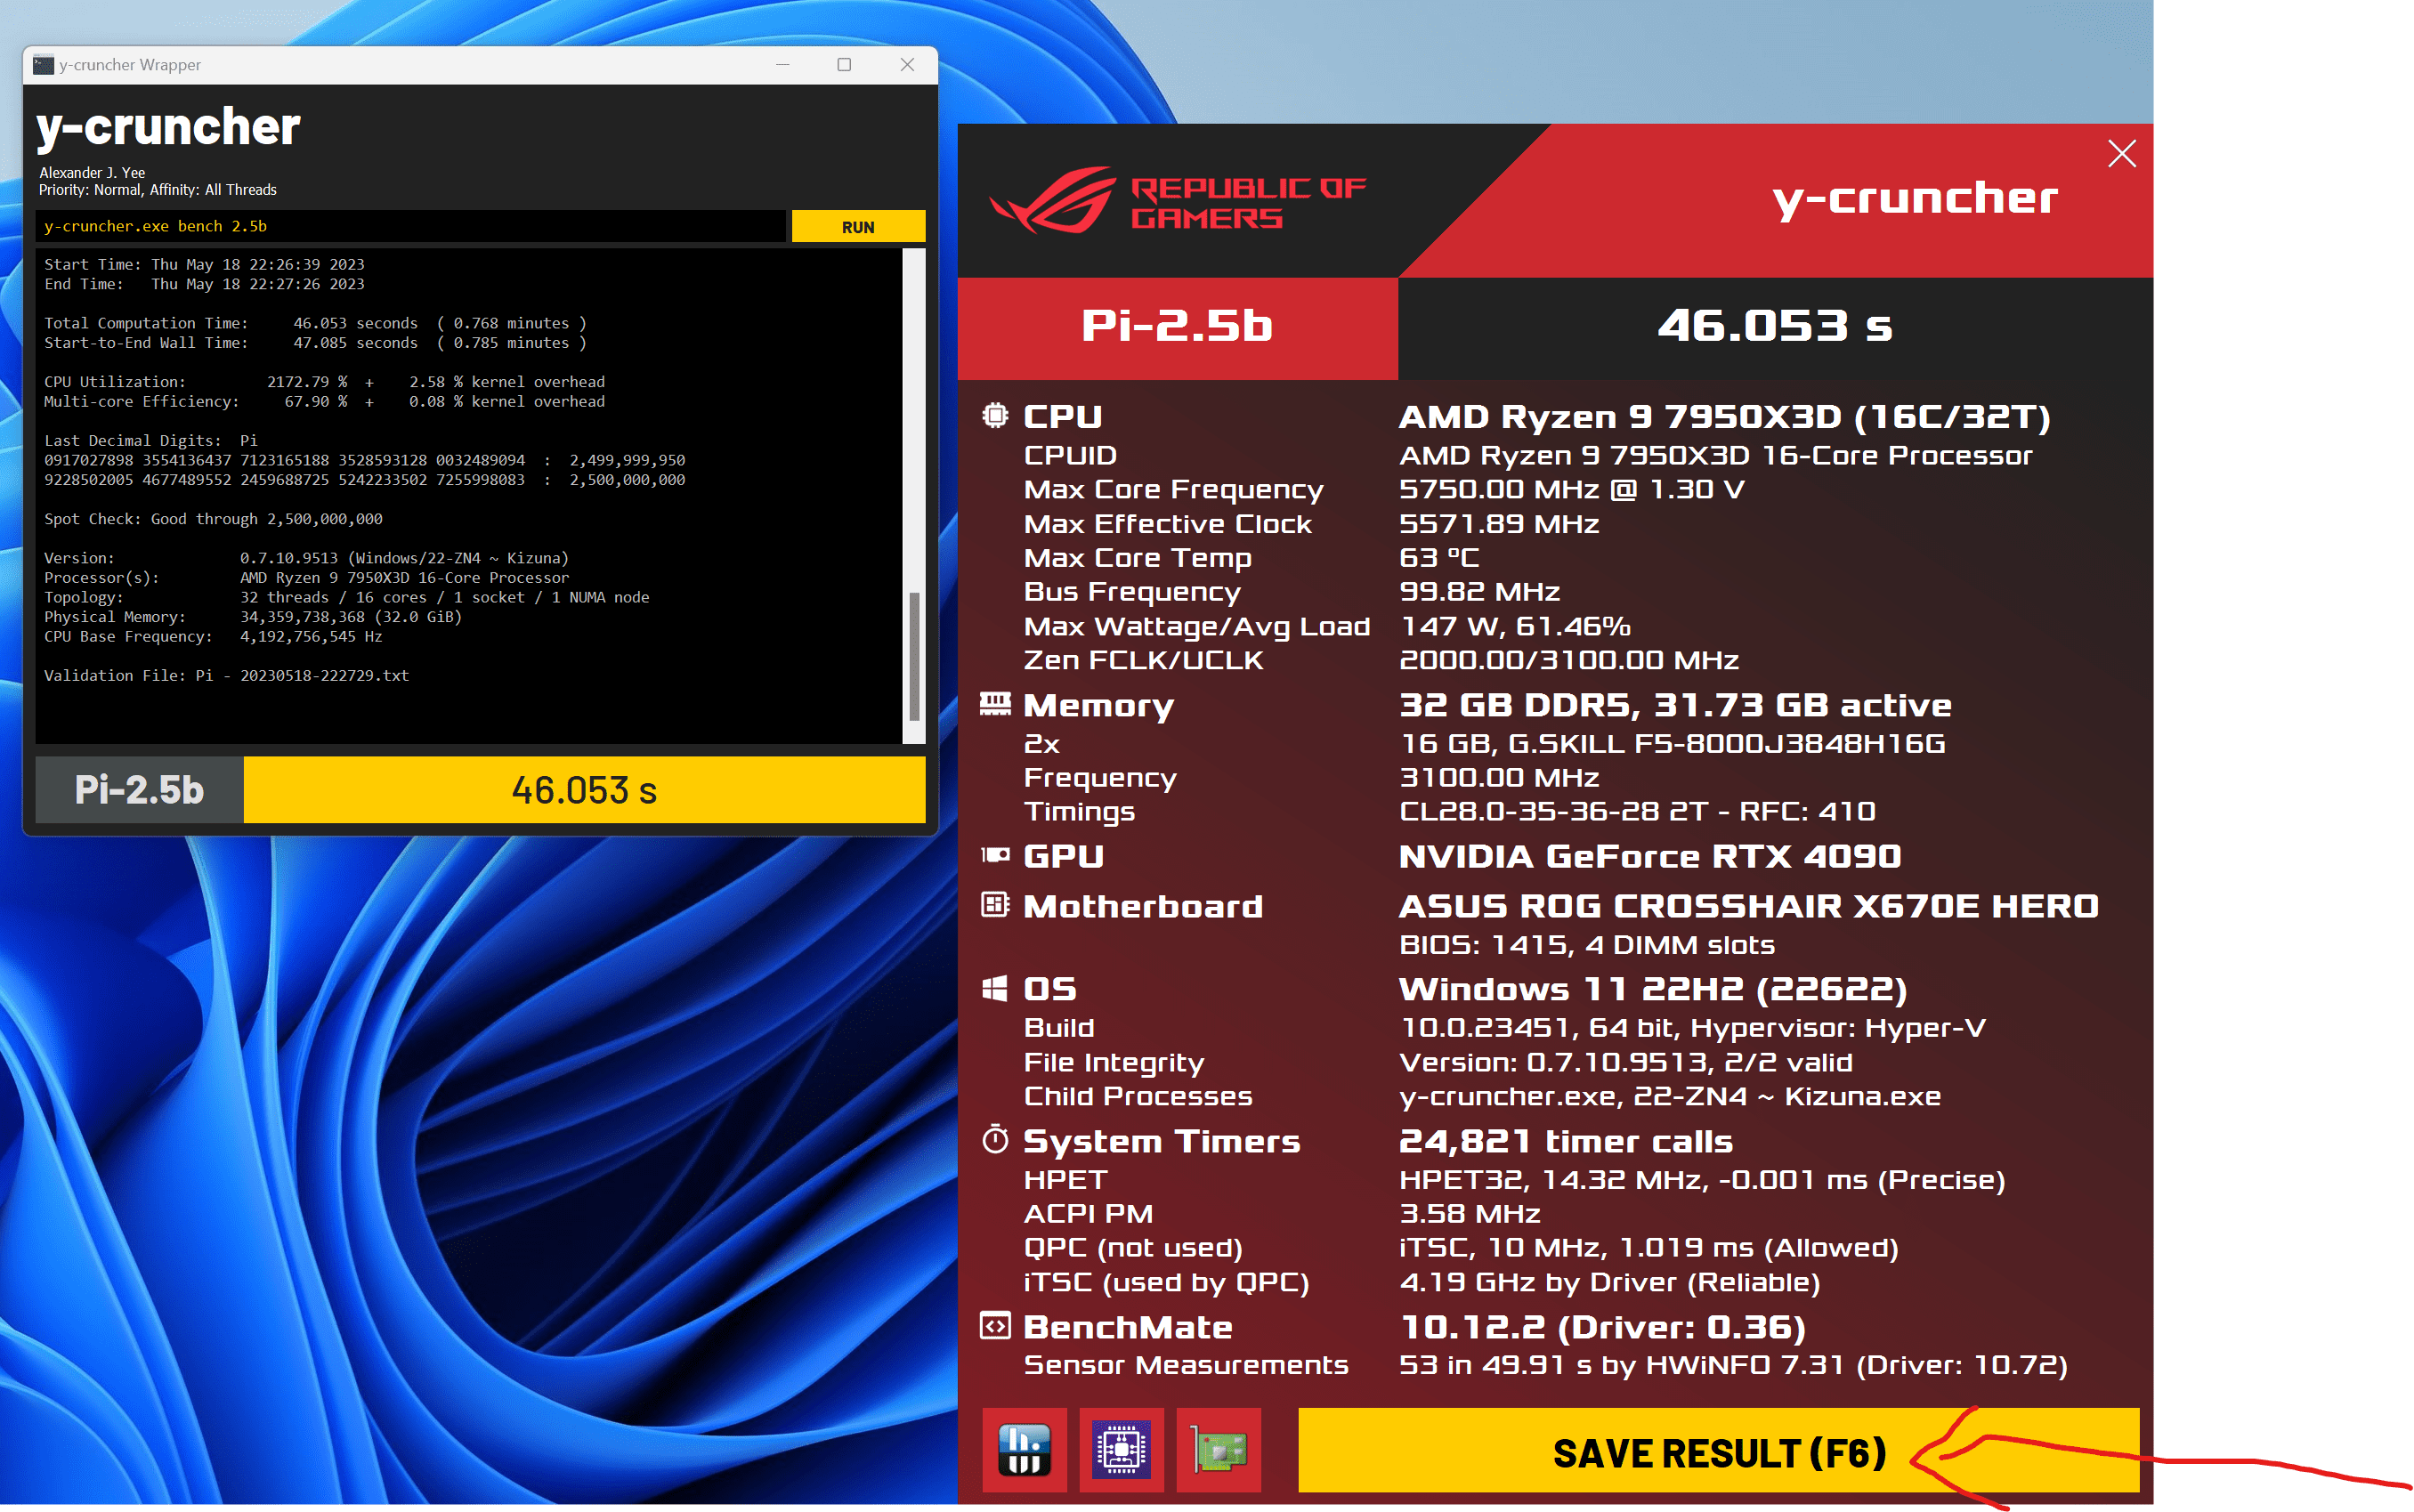Click the 'Alexander J. Yee' author text
Image resolution: width=2414 pixels, height=1512 pixels.
(x=92, y=173)
